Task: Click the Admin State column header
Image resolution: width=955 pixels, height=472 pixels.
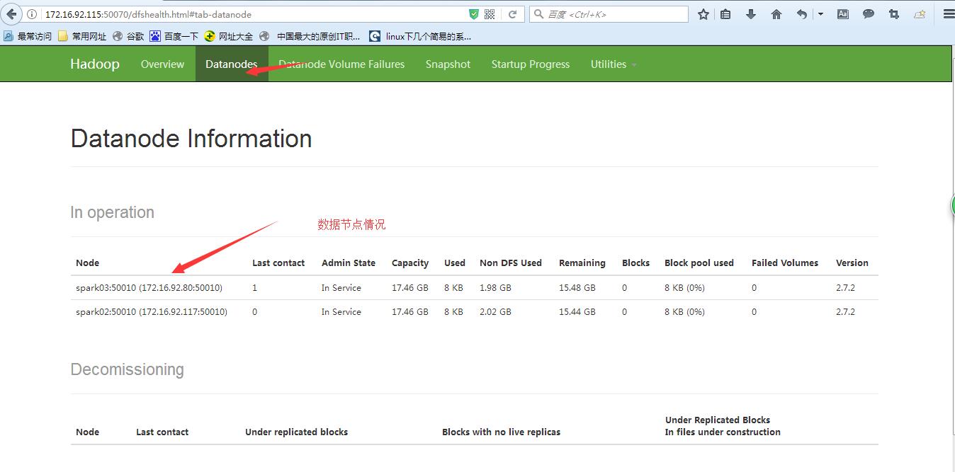Action: point(349,263)
